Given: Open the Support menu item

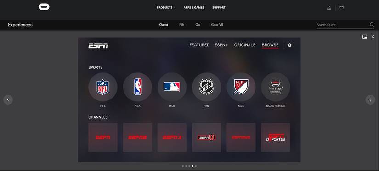Looking at the screenshot, I should [x=219, y=8].
